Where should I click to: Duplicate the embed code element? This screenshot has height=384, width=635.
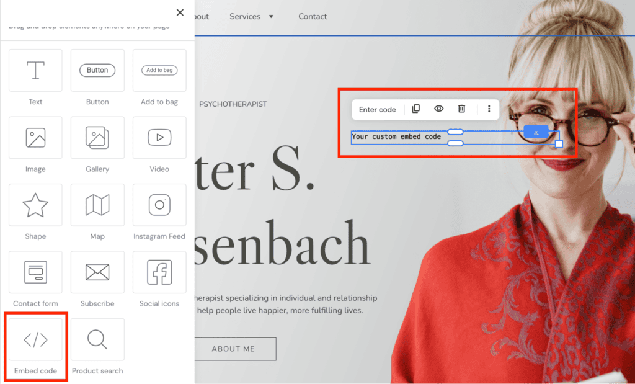click(x=415, y=109)
